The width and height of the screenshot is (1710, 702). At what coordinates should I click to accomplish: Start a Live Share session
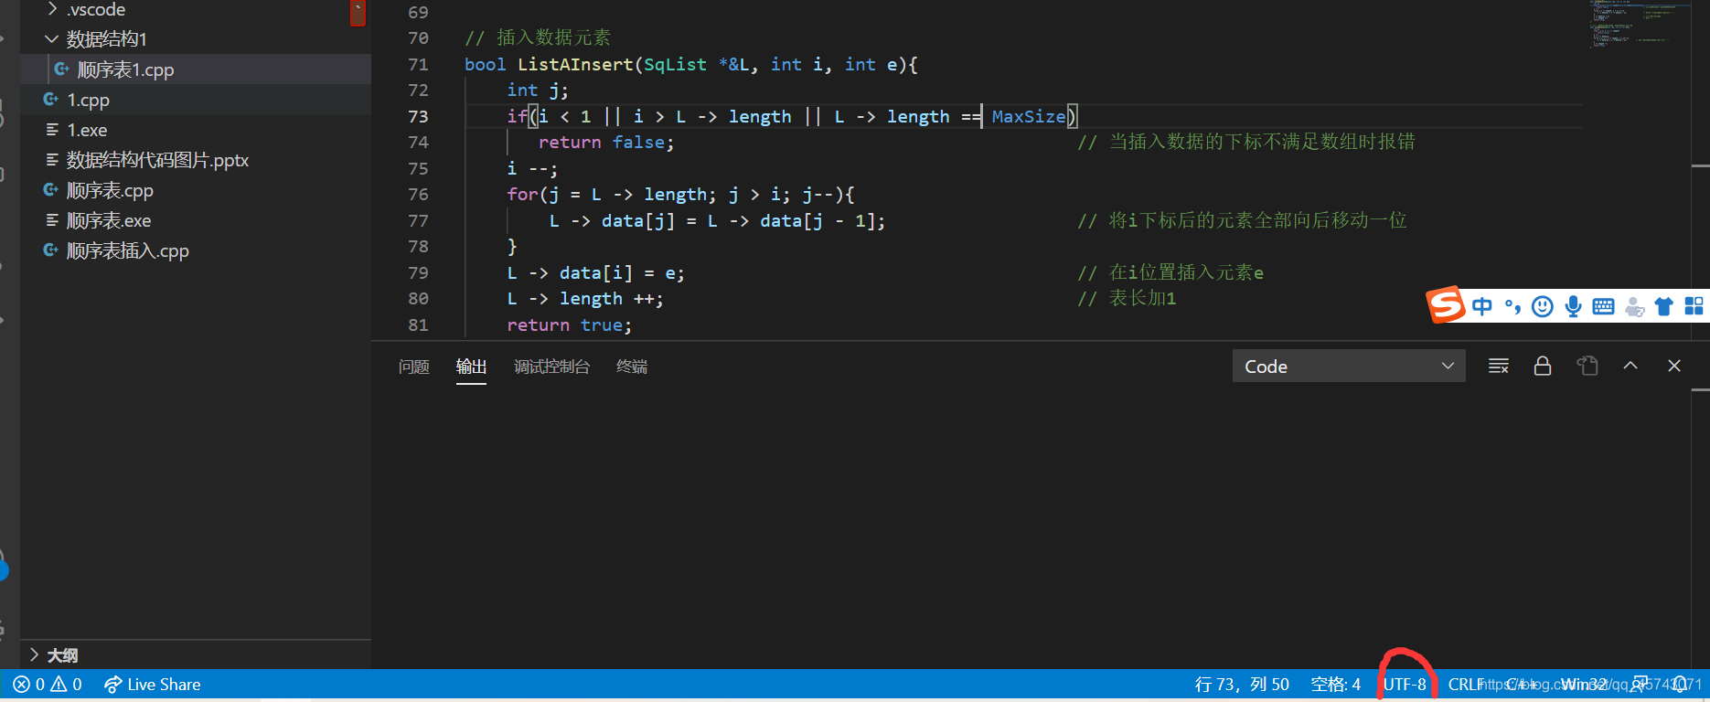point(153,685)
